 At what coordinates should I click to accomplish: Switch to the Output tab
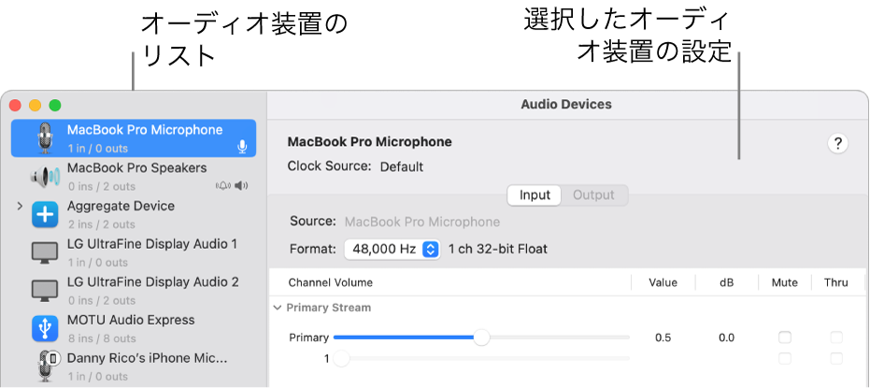coord(593,195)
